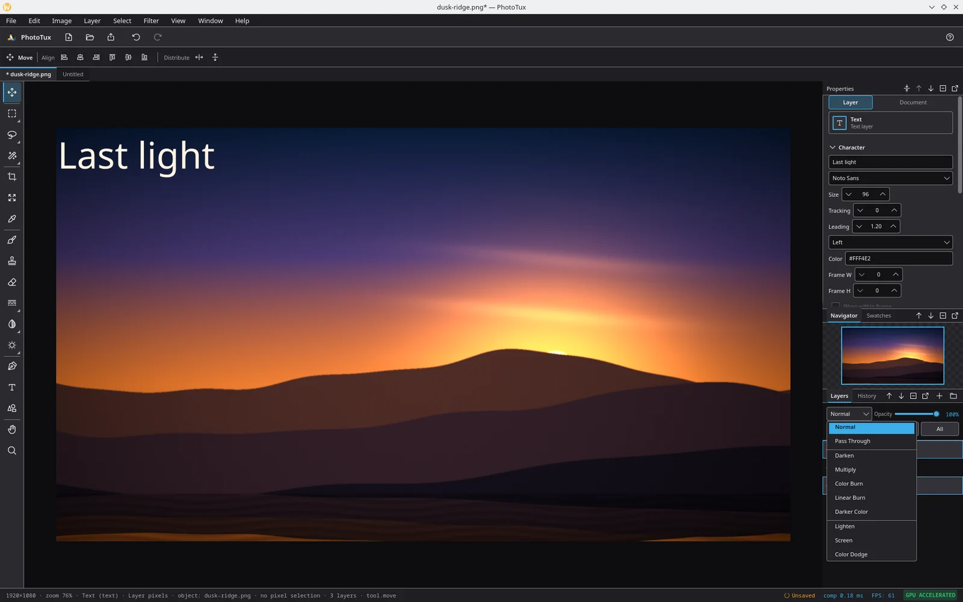The image size is (963, 602).
Task: Select the Magic Wand tool
Action: tap(12, 155)
